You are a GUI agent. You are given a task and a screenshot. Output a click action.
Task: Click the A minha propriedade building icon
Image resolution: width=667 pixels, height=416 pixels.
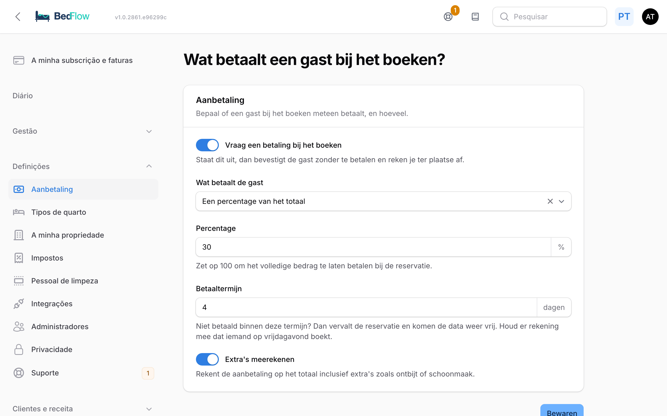coord(19,235)
